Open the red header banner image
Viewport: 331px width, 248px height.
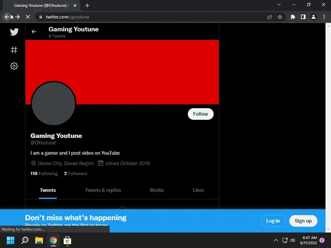[x=122, y=72]
